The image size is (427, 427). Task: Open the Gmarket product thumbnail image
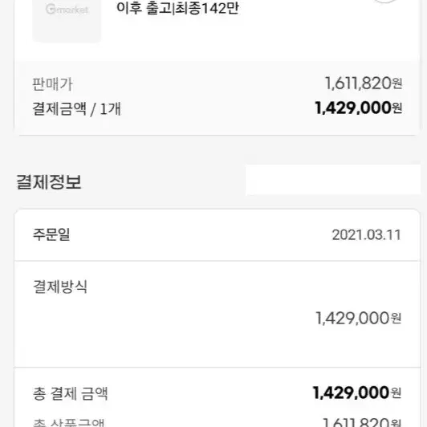click(67, 20)
